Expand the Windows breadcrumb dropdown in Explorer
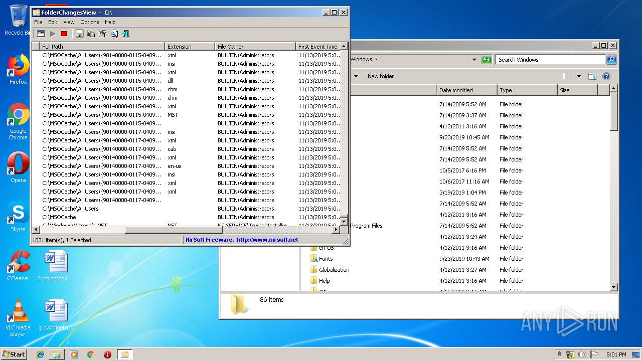Image resolution: width=642 pixels, height=361 pixels. point(376,59)
